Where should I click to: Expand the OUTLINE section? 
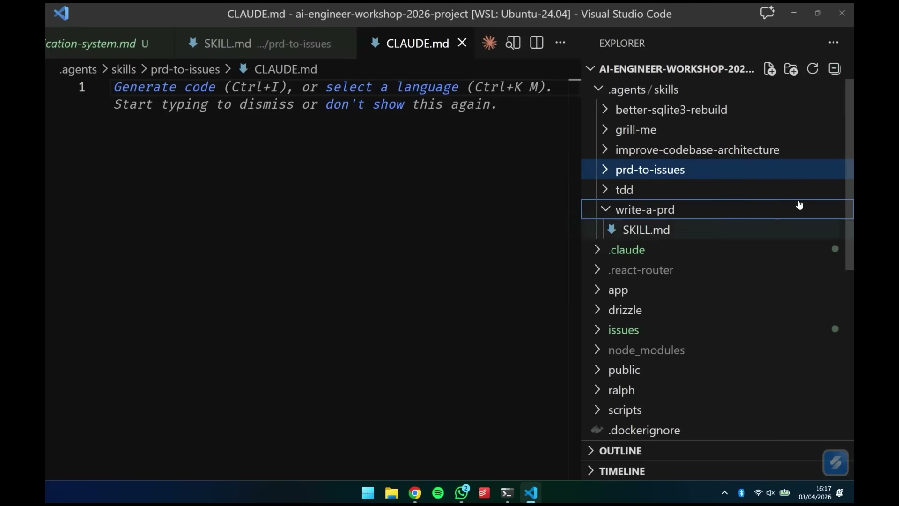(x=717, y=451)
